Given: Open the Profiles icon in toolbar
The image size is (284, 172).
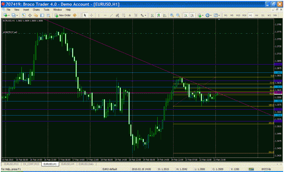Looking at the screenshot, I should tap(14, 15).
